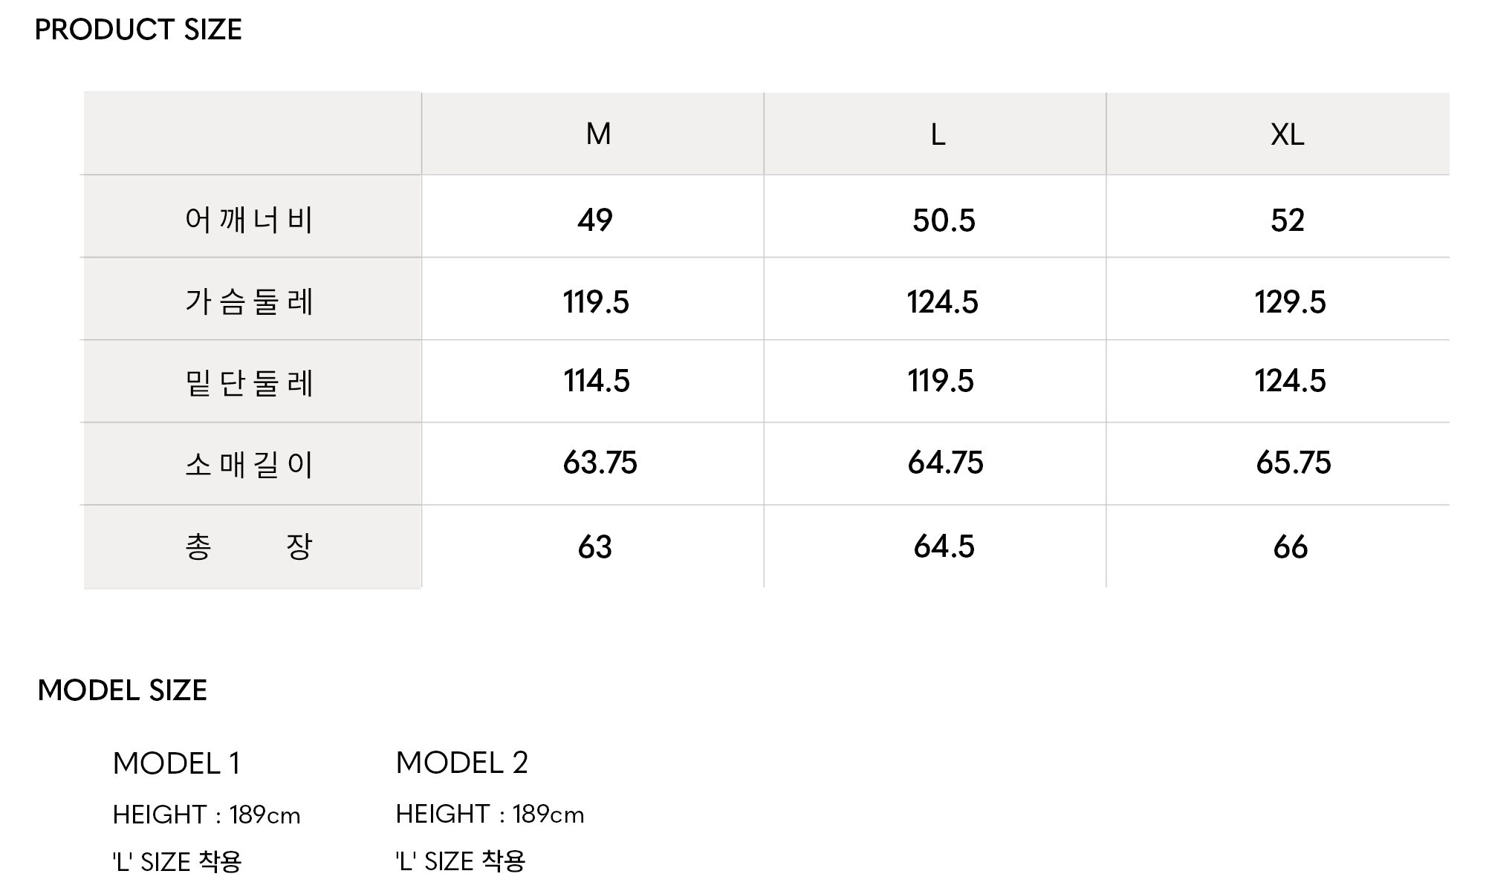Click the 가슴둘레 row label
1486x891 pixels.
click(x=249, y=301)
